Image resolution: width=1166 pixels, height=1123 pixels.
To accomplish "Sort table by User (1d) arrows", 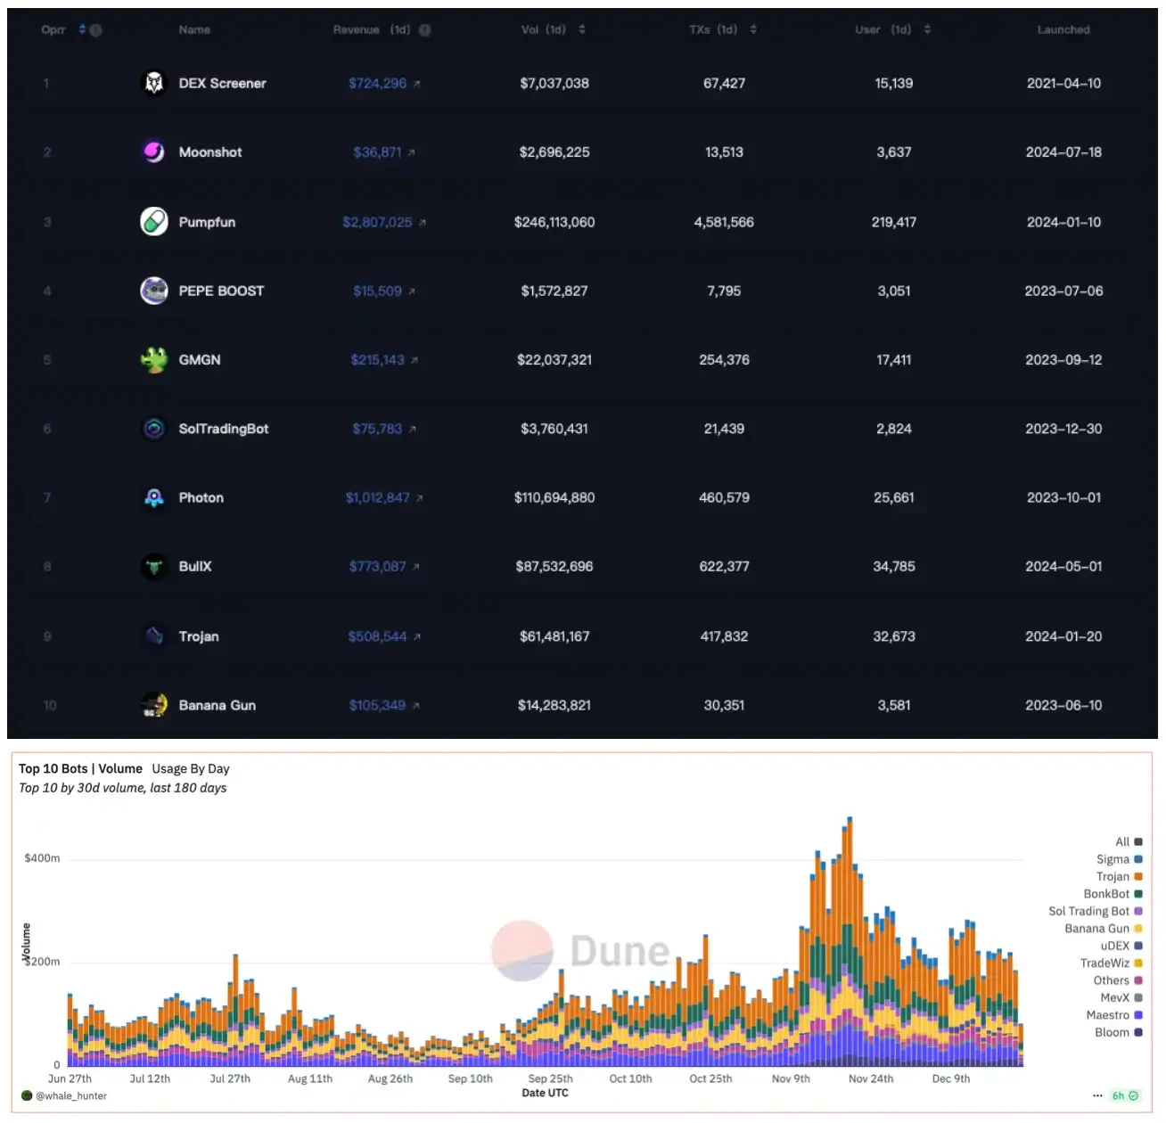I will (927, 29).
